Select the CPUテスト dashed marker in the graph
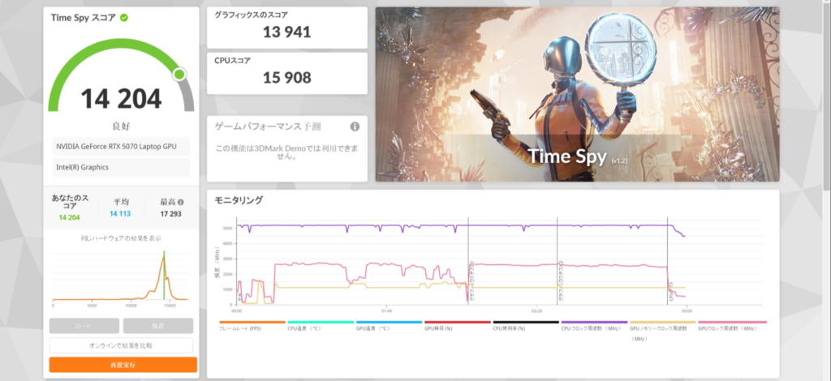The width and height of the screenshot is (831, 381). (x=667, y=261)
